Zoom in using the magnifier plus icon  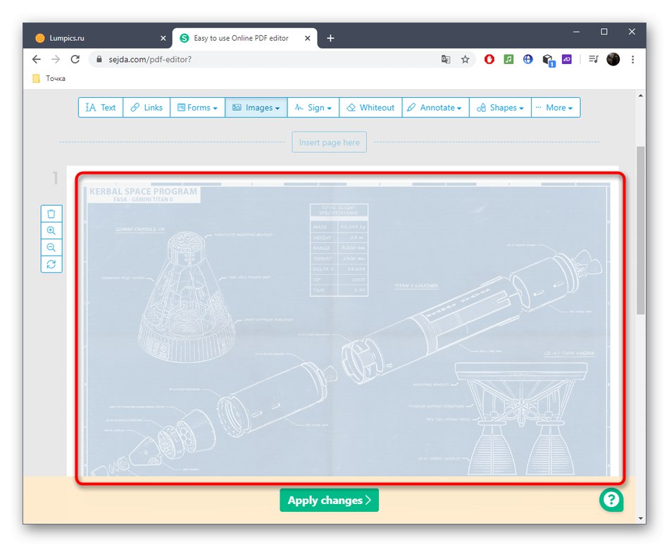51,230
